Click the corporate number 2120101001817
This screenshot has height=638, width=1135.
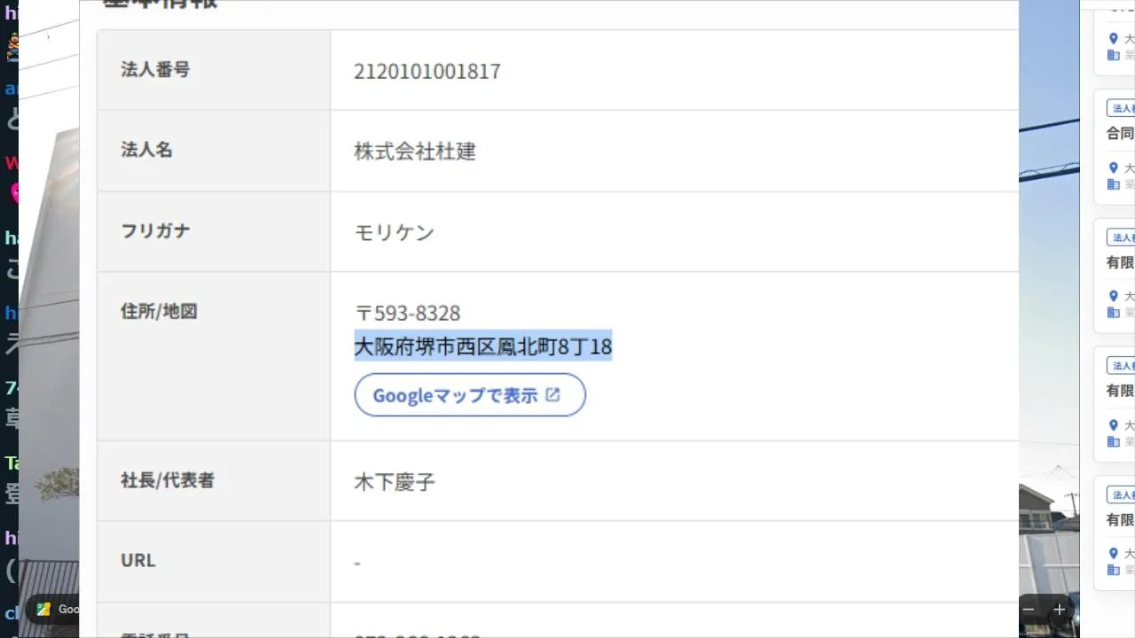[x=427, y=71]
